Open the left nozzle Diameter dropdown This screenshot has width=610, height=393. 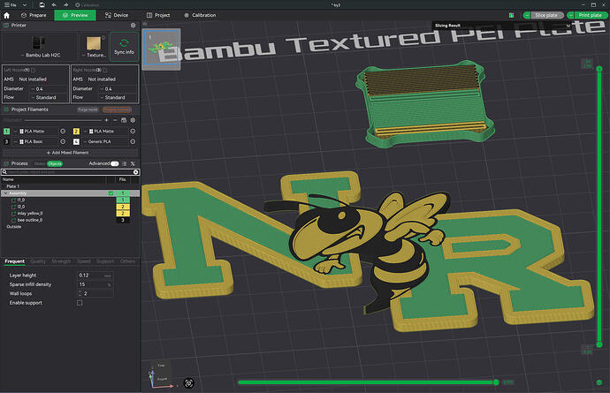[49, 89]
